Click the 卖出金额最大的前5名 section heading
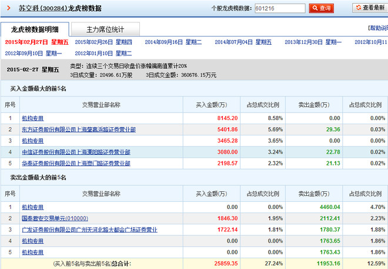Screen dimensions: 388x269 pos(38,178)
